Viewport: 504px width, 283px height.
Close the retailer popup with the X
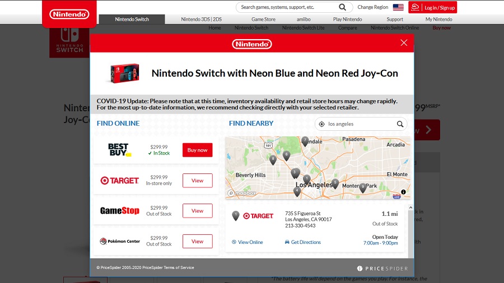pos(404,43)
